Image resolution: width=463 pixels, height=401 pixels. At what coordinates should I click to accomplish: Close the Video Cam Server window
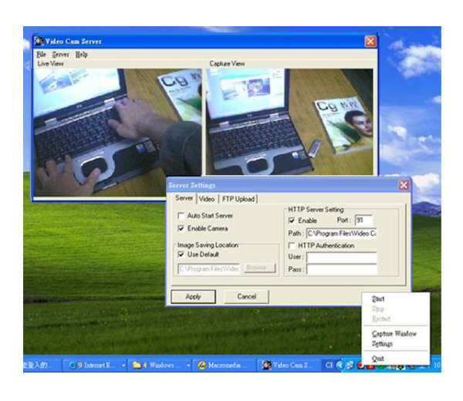coord(370,41)
